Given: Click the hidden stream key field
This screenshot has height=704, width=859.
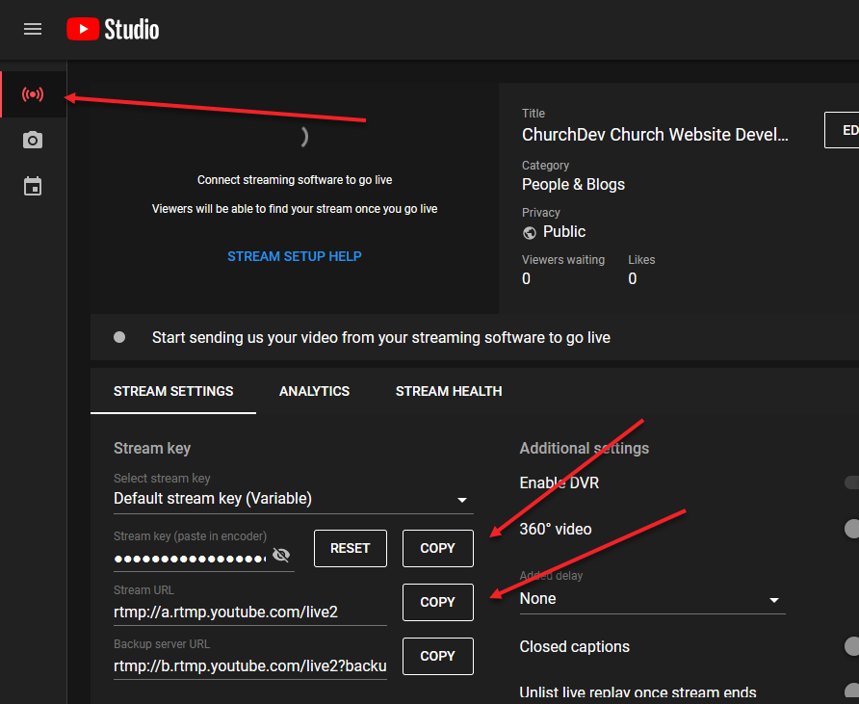Looking at the screenshot, I should 190,559.
